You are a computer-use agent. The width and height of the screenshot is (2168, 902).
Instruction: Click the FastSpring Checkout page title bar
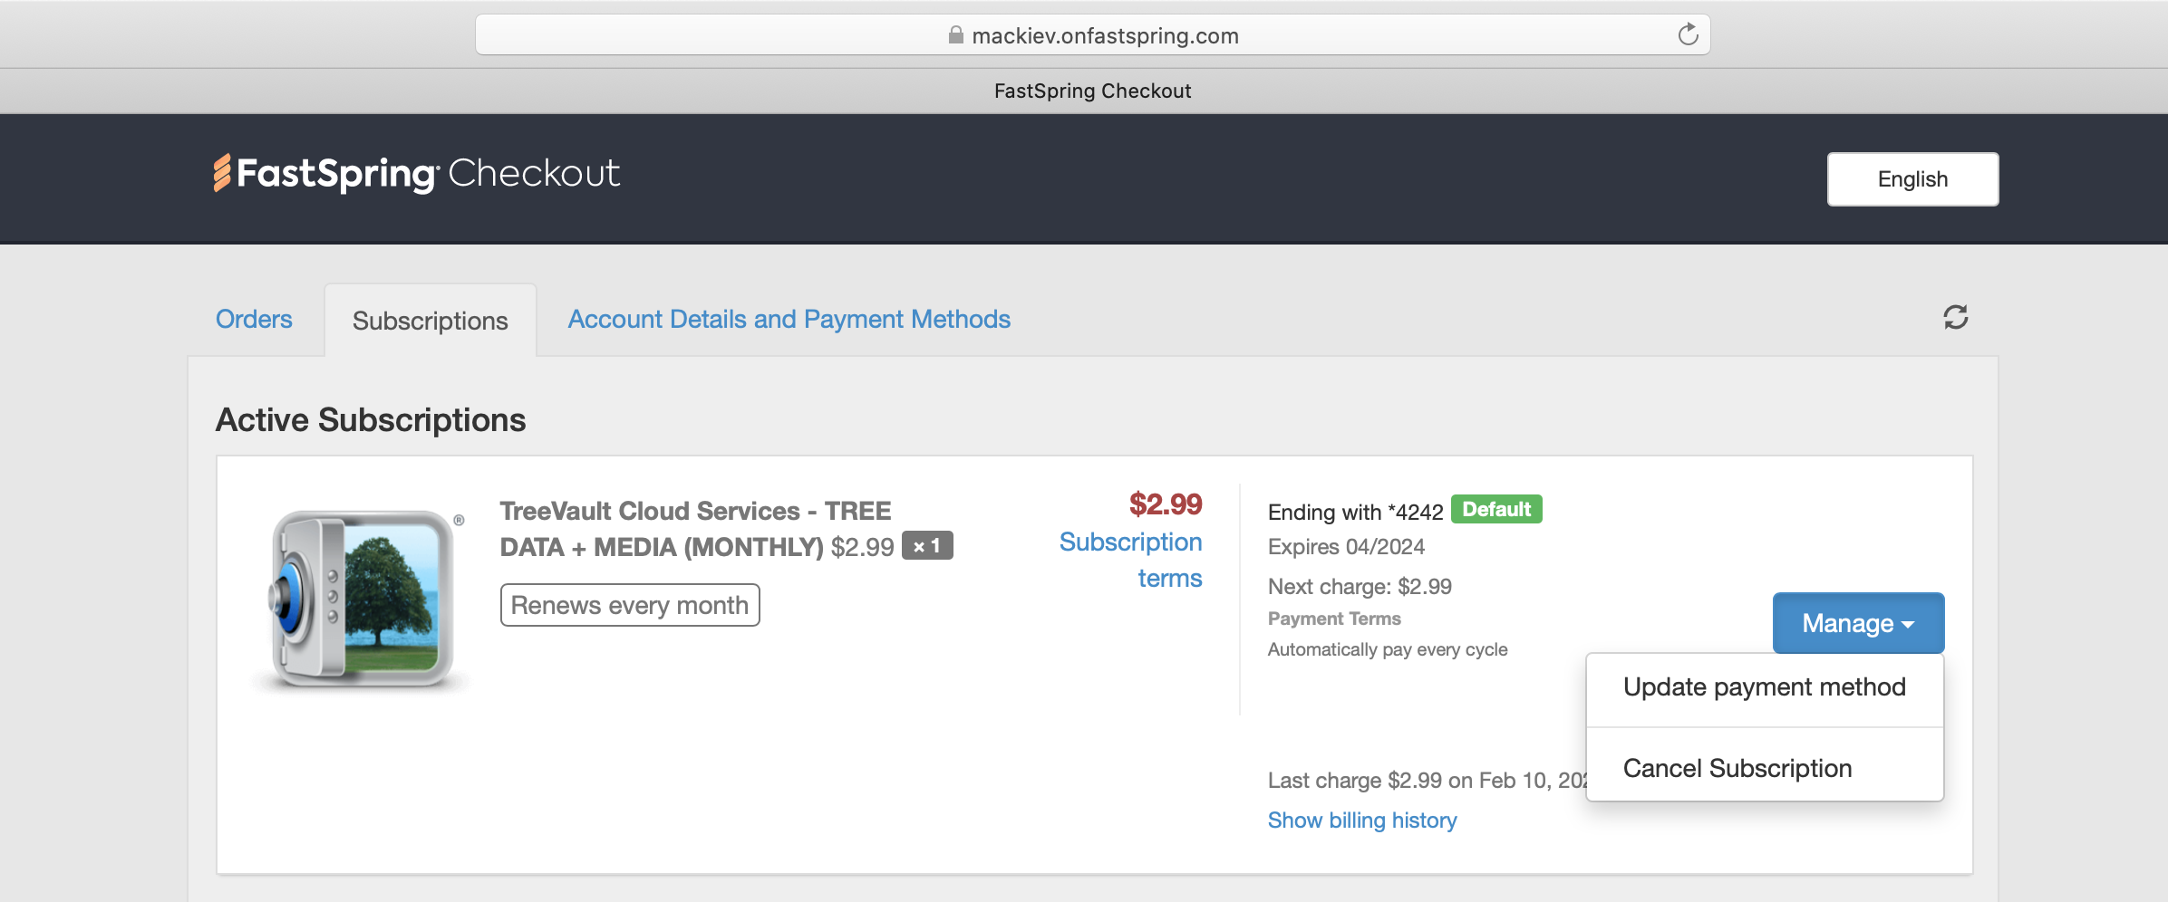[1092, 91]
